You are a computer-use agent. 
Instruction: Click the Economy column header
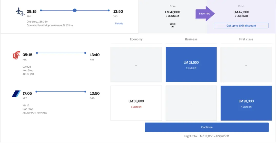pyautogui.click(x=136, y=39)
